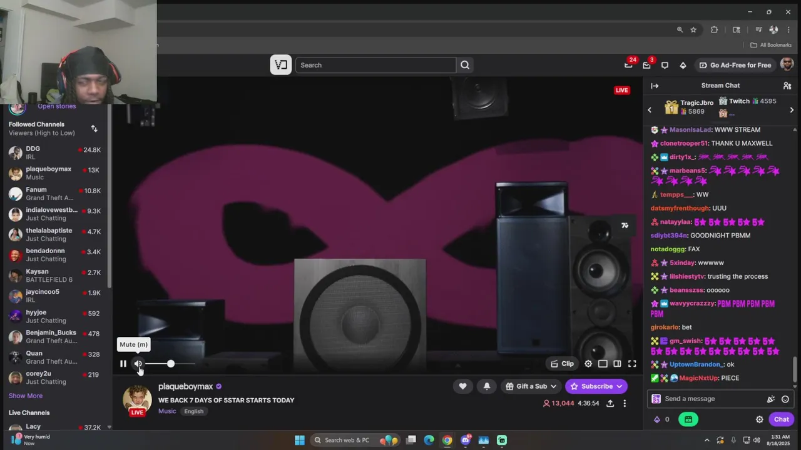Create a clip with the Clip button
Screen dimensions: 801x450
[562, 364]
